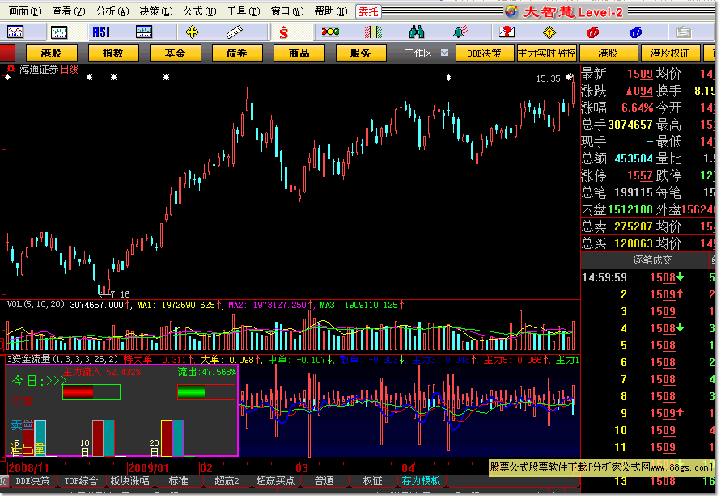Select the ruler measurement tool
This screenshot has width=721, height=498.
(235, 32)
